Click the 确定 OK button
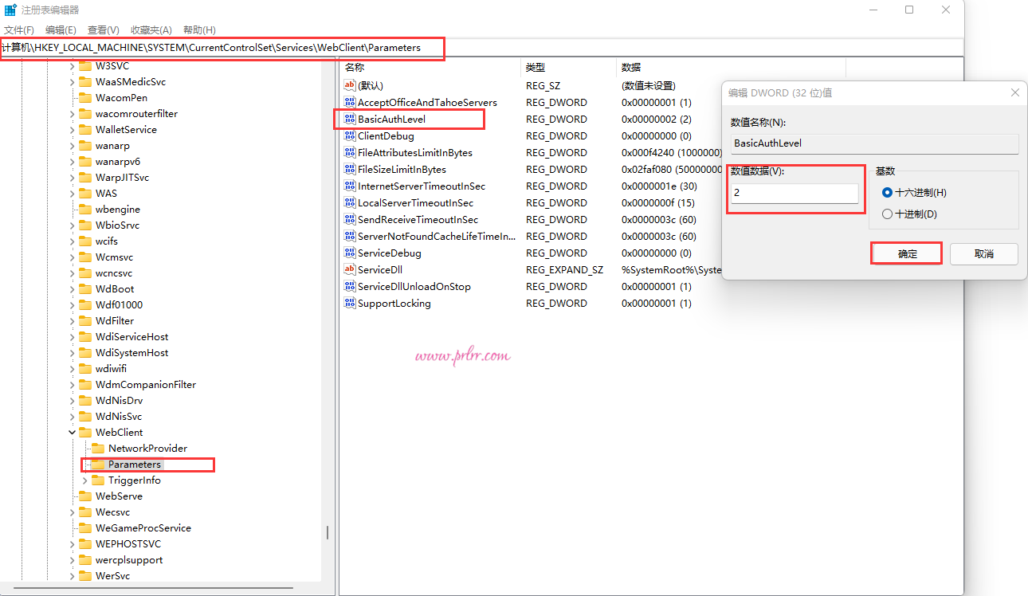Viewport: 1028px width, 596px height. click(x=907, y=254)
